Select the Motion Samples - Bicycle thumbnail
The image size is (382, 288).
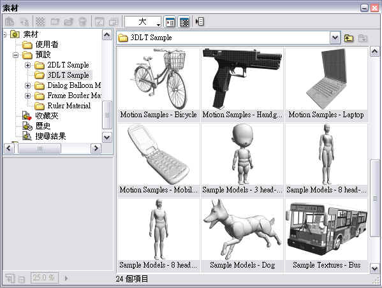pos(158,84)
